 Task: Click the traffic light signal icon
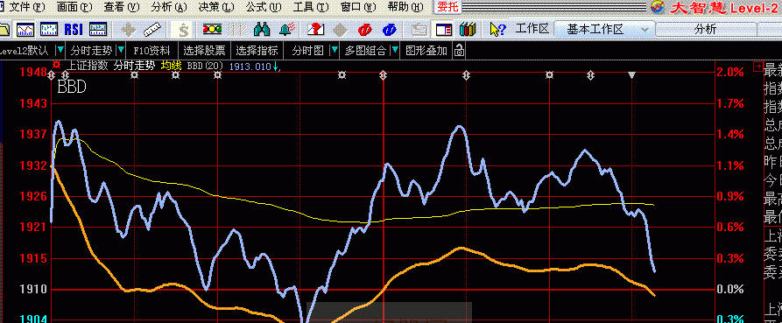click(x=212, y=30)
